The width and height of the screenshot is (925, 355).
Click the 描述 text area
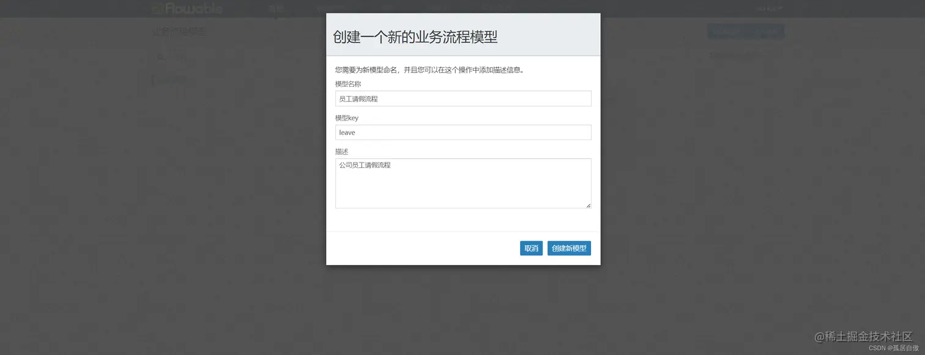coord(462,182)
